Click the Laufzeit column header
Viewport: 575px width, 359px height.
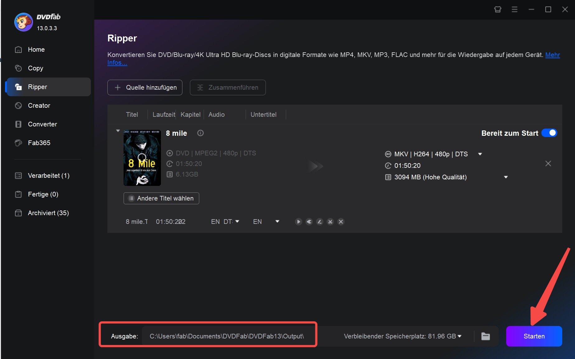(x=164, y=115)
